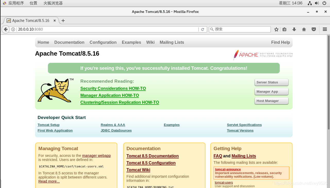This screenshot has width=330, height=188.
Task: Go to the Firefox home page icon
Action: (304, 29)
